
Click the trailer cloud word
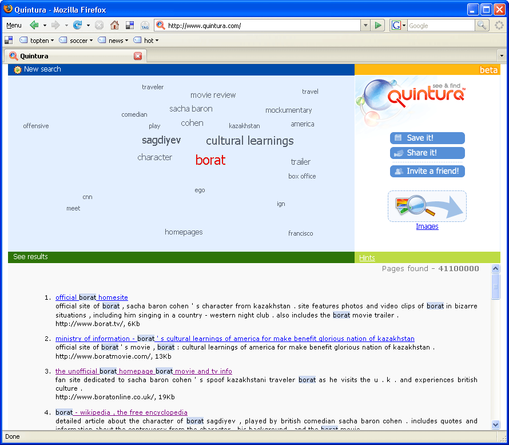click(301, 162)
